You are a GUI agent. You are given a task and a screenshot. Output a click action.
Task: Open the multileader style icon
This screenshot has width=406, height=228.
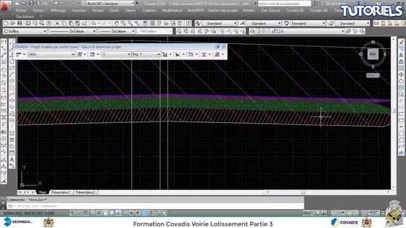click(x=331, y=23)
